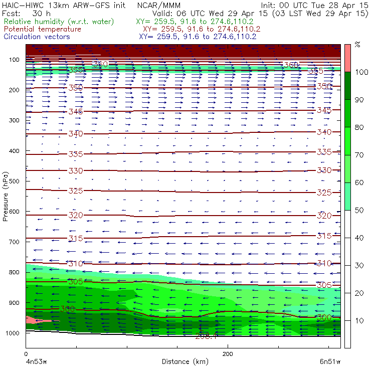Pick the 70-80% bright green colorbar segment

(x=347, y=141)
